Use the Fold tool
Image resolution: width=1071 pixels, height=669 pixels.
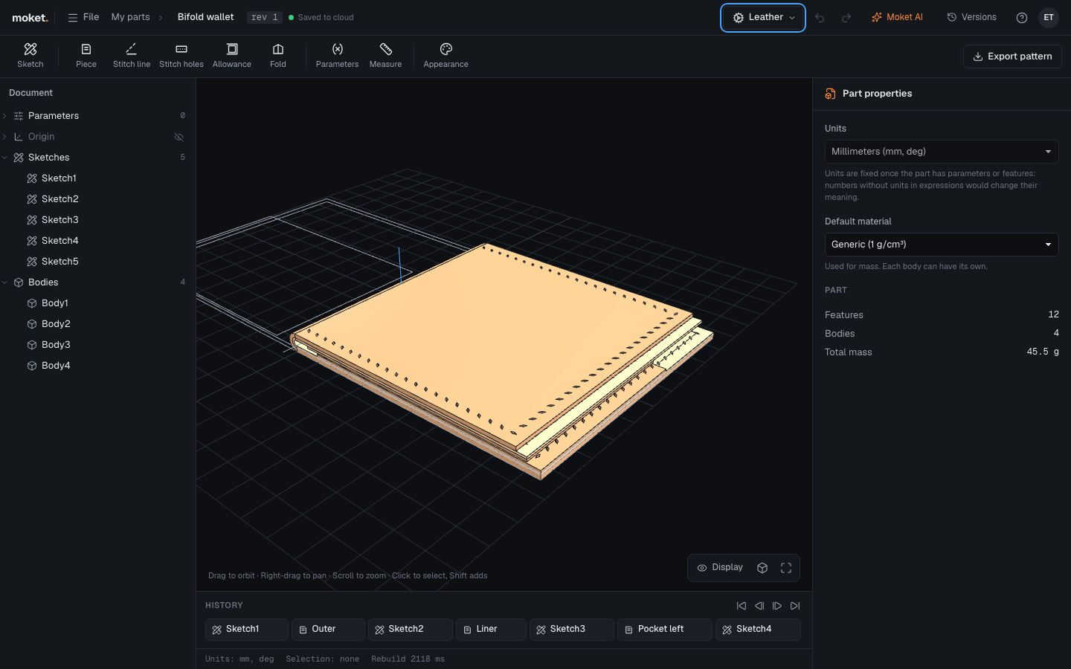[x=278, y=56]
